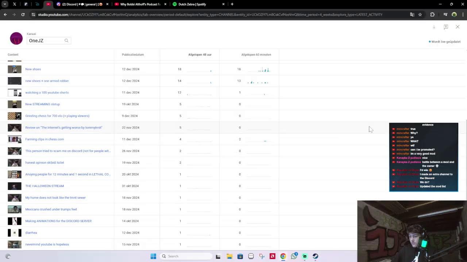Screen dimensions: 467x262
Task: Click 'Wordt live geüpdatet' status text
Action: click(446, 42)
